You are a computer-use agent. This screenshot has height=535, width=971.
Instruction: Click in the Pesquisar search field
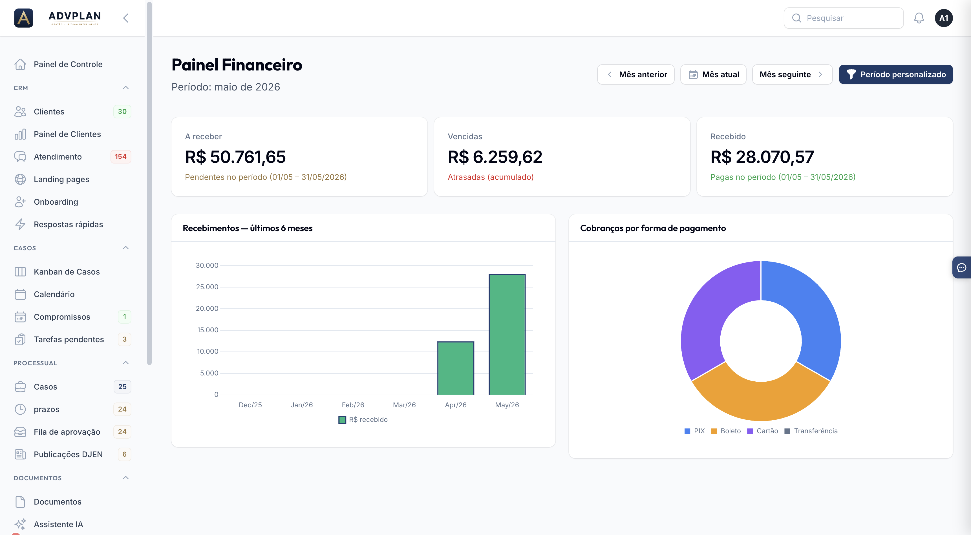844,18
